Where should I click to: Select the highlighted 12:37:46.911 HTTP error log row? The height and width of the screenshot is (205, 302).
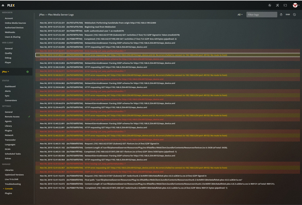tap(168, 55)
